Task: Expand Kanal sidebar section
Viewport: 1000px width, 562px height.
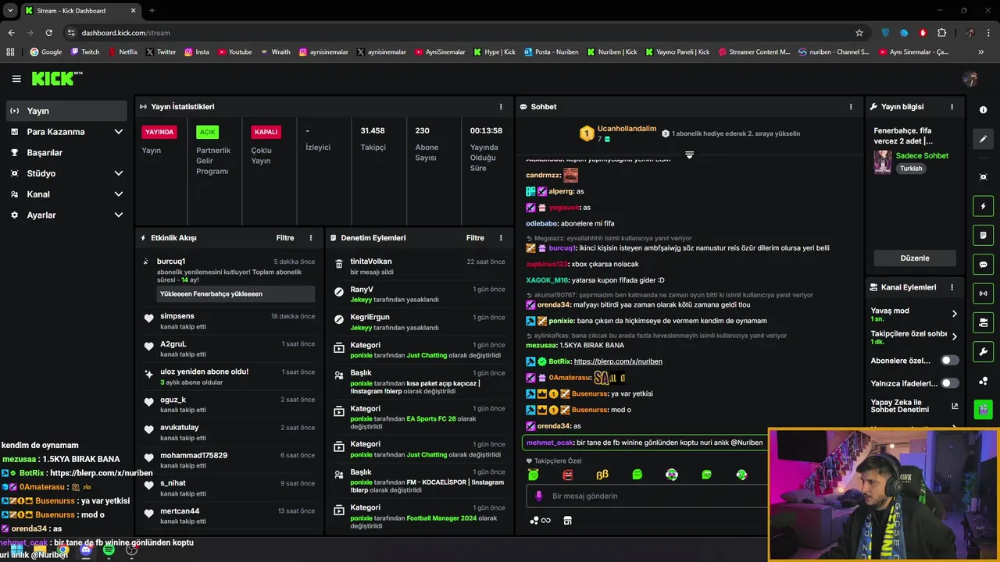Action: (x=119, y=194)
